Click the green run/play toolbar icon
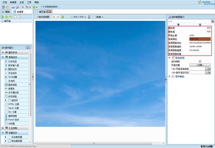Image resolution: width=215 pixels, height=148 pixels. pos(23,7)
